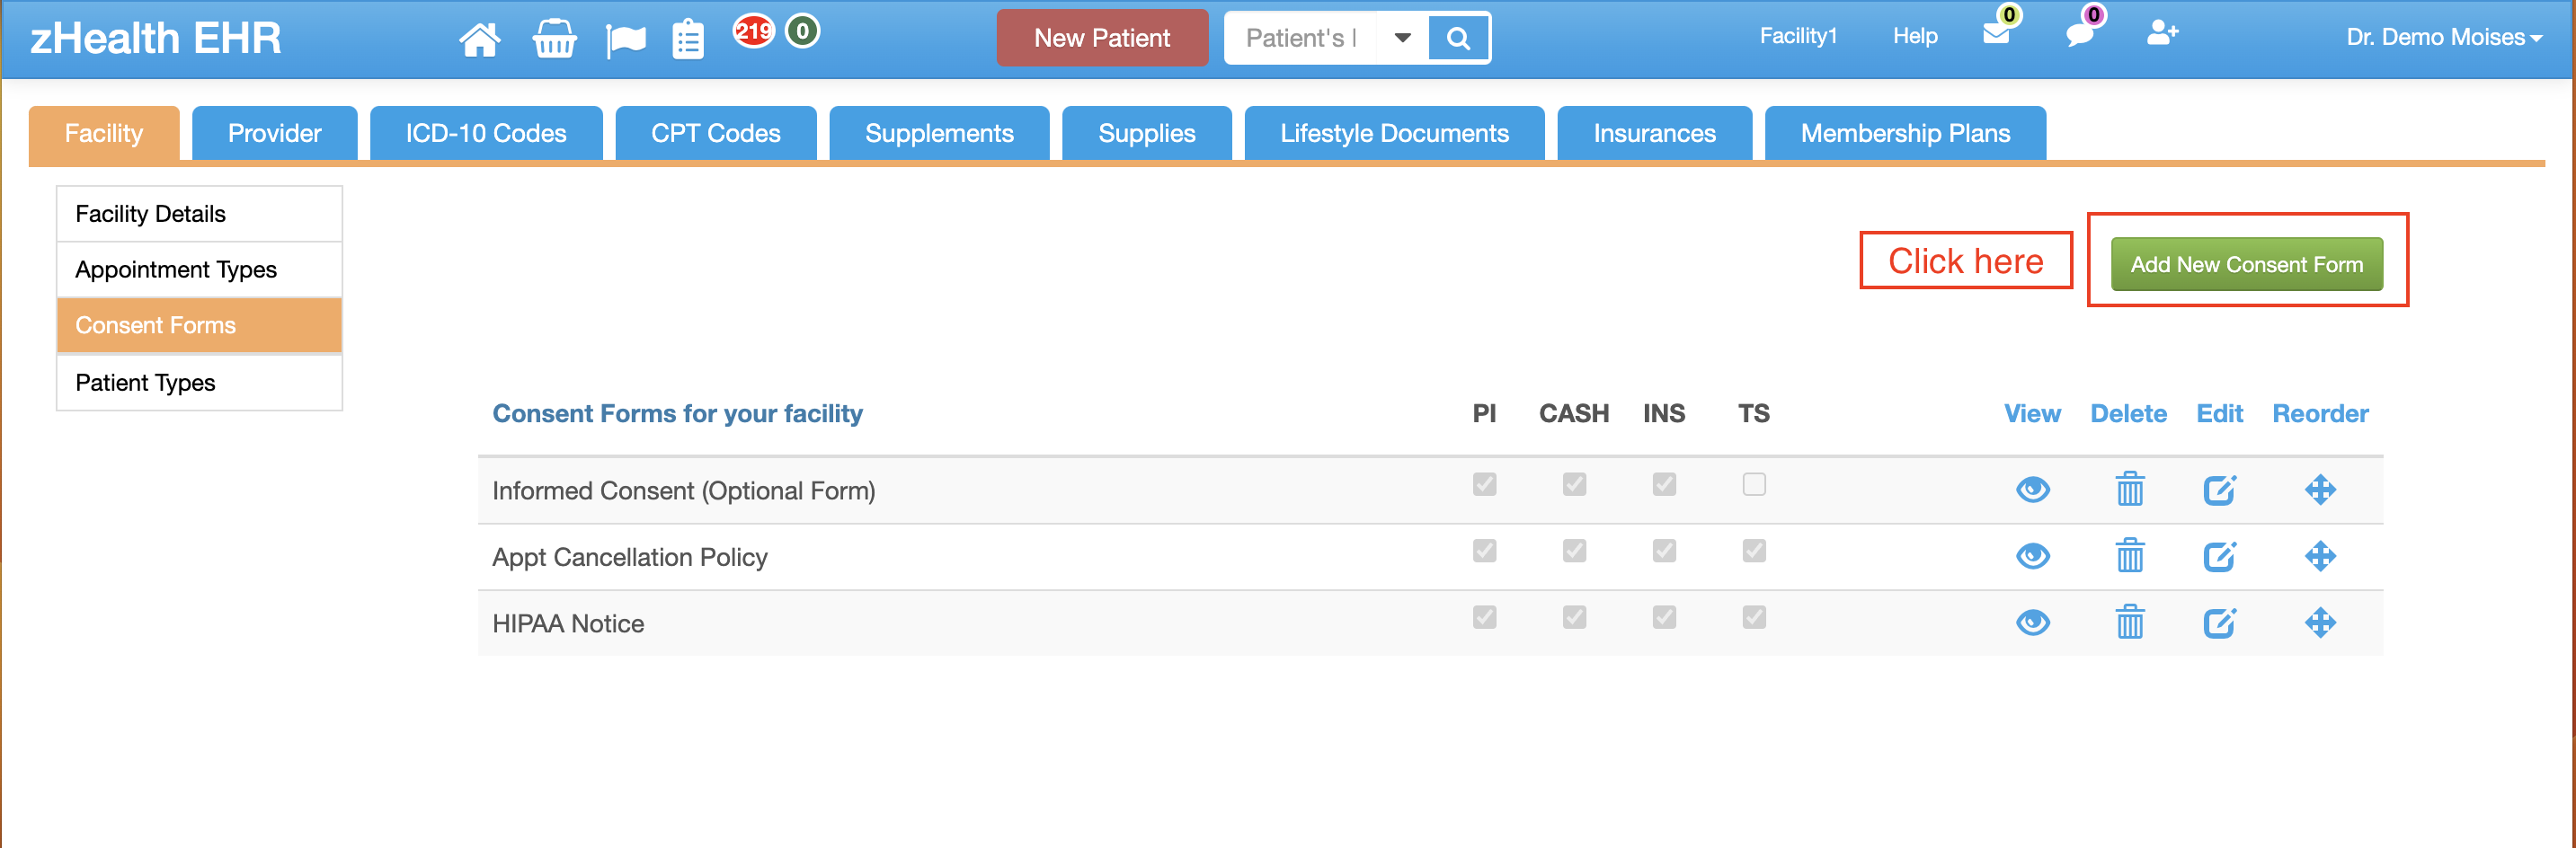View the Informed Consent form

coord(2032,490)
